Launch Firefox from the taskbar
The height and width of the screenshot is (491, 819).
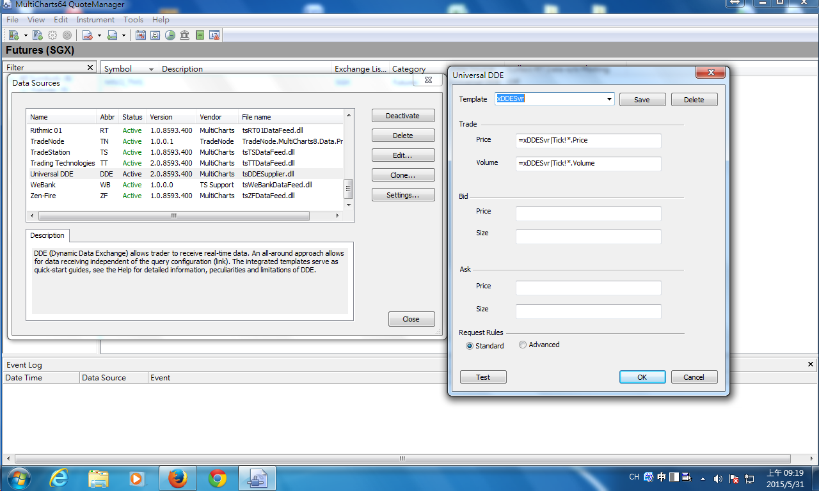178,478
